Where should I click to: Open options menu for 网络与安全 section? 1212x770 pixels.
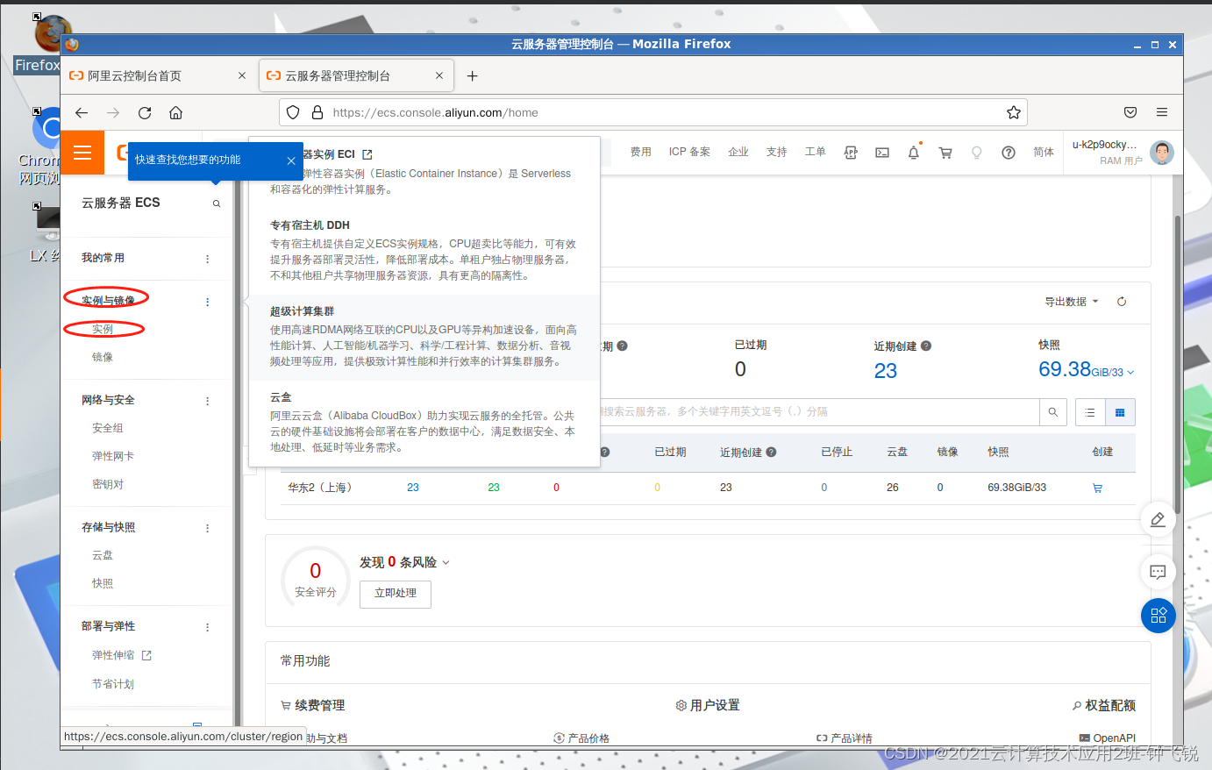pyautogui.click(x=208, y=401)
